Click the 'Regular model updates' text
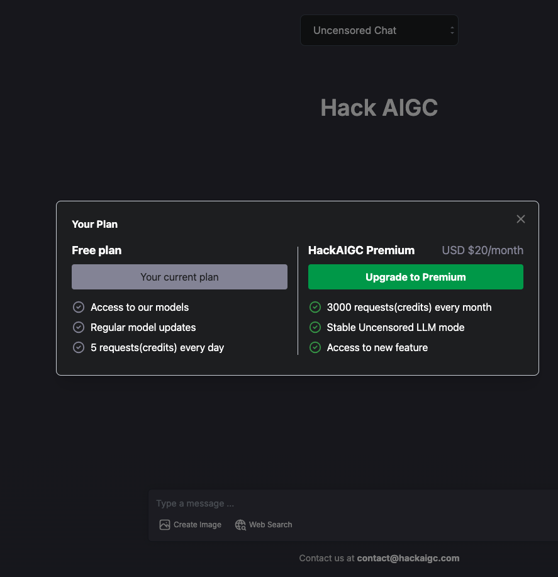 pyautogui.click(x=143, y=327)
